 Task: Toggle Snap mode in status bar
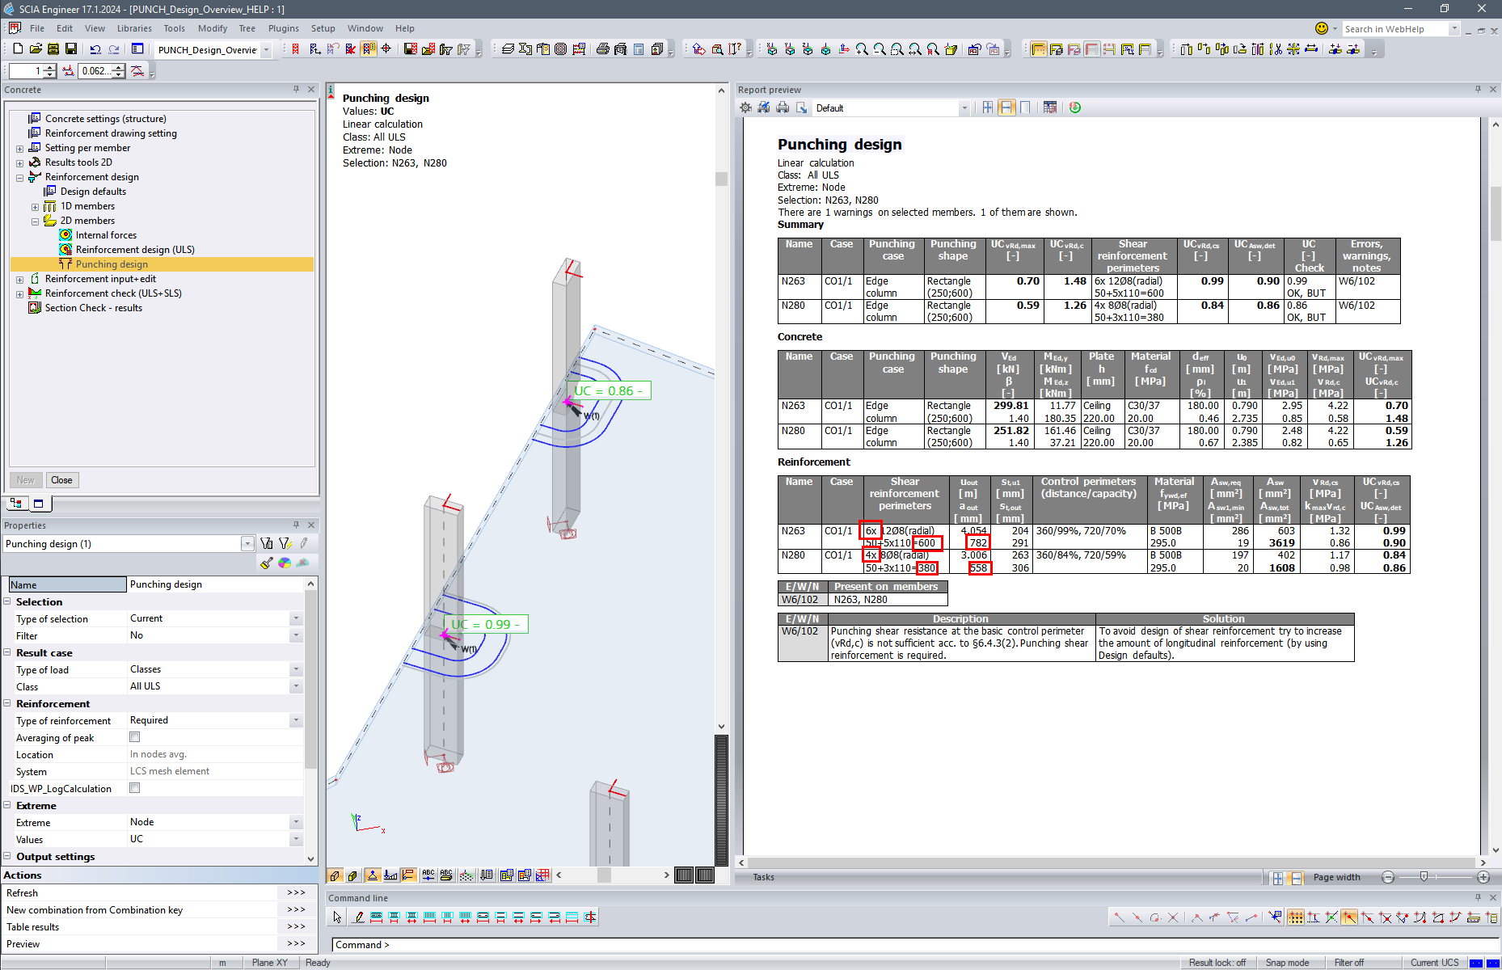(x=1287, y=963)
